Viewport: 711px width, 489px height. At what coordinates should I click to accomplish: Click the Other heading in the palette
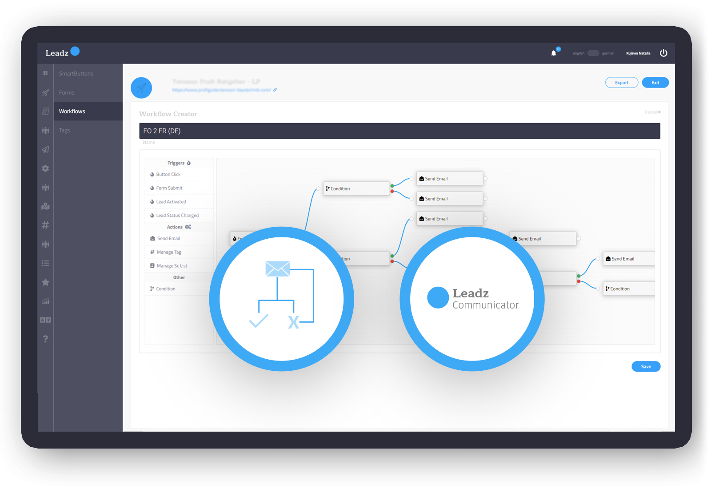click(x=179, y=277)
